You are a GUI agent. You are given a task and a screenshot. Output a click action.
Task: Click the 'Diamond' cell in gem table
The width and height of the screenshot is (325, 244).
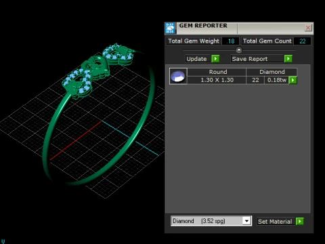(272, 72)
